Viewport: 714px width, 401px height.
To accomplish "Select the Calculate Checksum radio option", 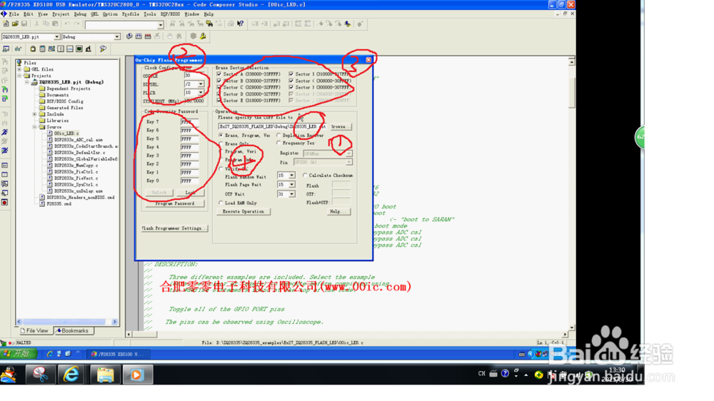I will pos(305,176).
